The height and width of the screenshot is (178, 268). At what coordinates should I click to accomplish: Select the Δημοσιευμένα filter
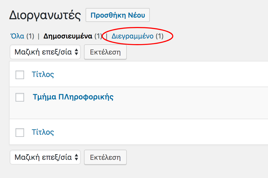click(x=68, y=36)
